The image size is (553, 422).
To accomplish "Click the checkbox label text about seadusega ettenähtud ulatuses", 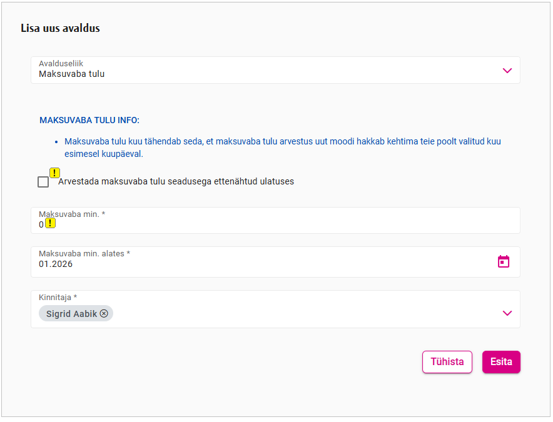I will click(176, 182).
